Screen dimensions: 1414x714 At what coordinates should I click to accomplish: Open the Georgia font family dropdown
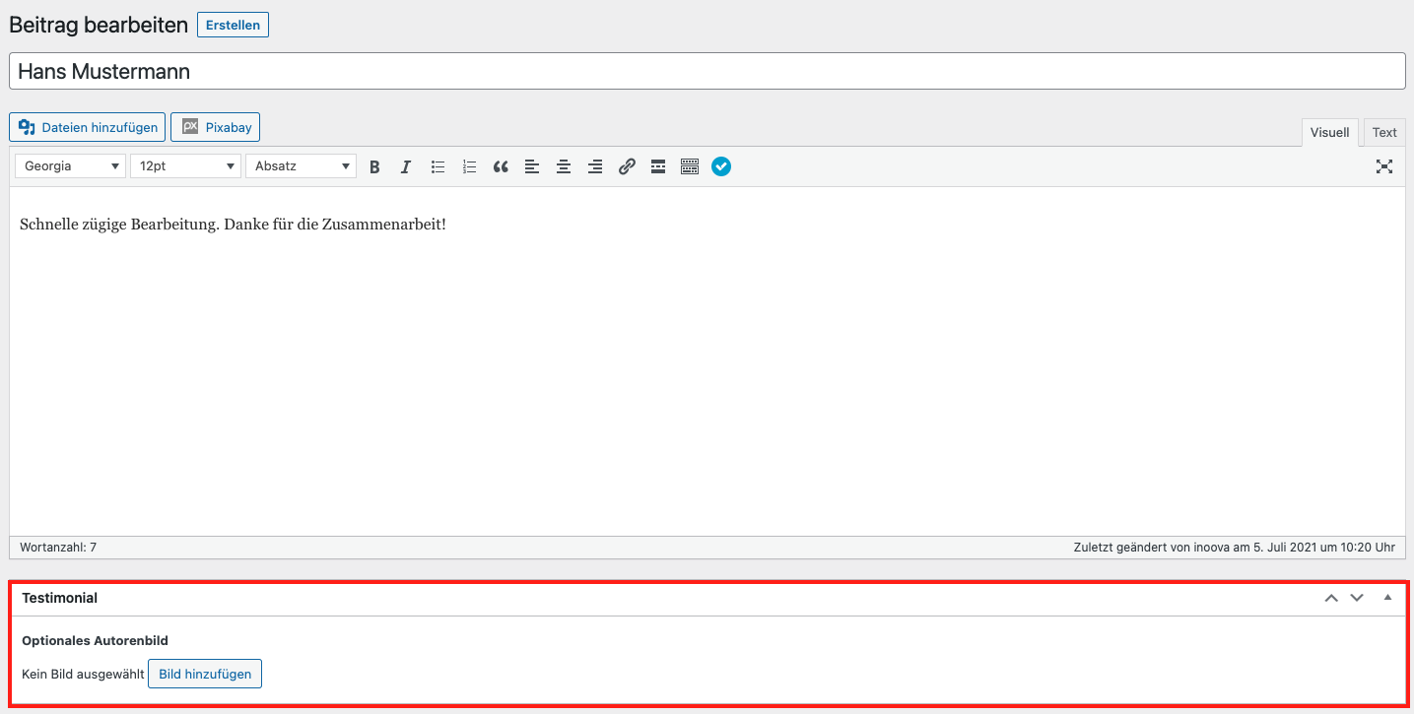pos(70,166)
